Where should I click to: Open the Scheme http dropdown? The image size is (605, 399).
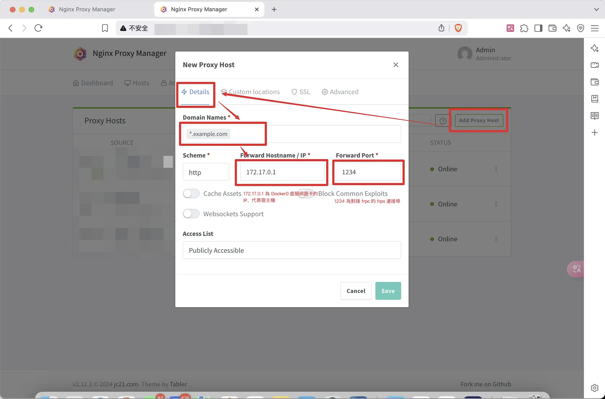(x=206, y=172)
